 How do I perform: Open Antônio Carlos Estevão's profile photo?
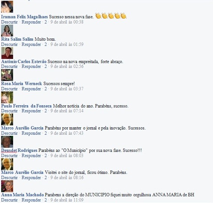point(7,53)
